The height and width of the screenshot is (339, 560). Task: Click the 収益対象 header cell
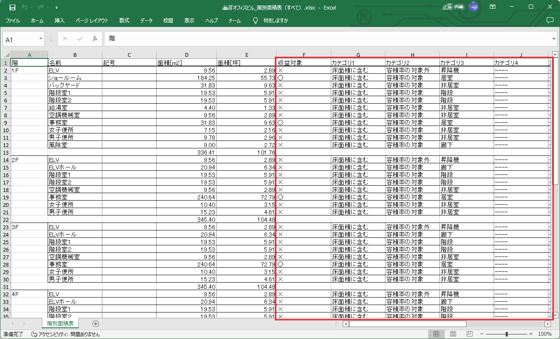(x=303, y=63)
